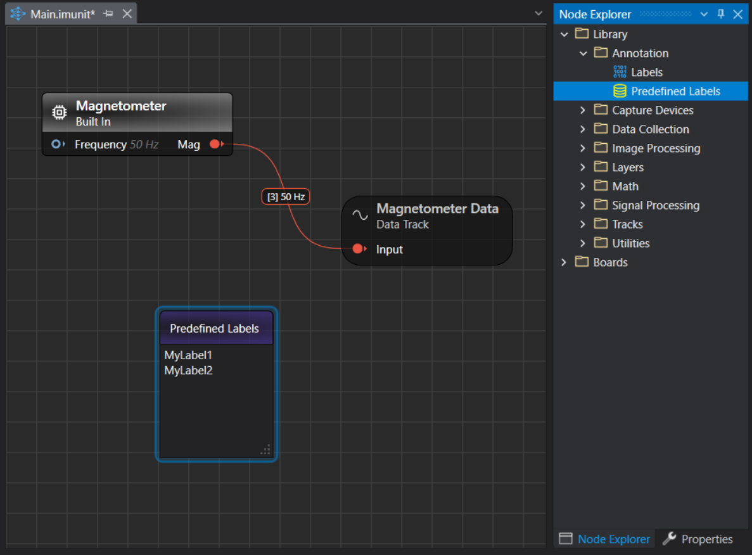The image size is (752, 555).
Task: Click the Input port on Magnetometer Data
Action: (359, 249)
